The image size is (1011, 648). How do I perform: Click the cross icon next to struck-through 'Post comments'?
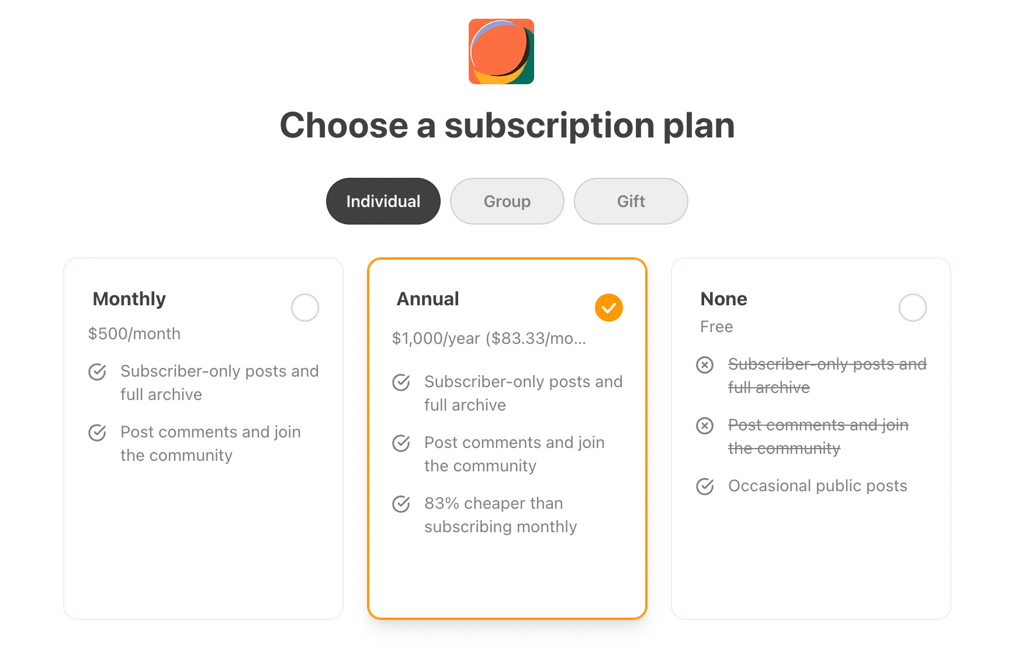pyautogui.click(x=705, y=426)
